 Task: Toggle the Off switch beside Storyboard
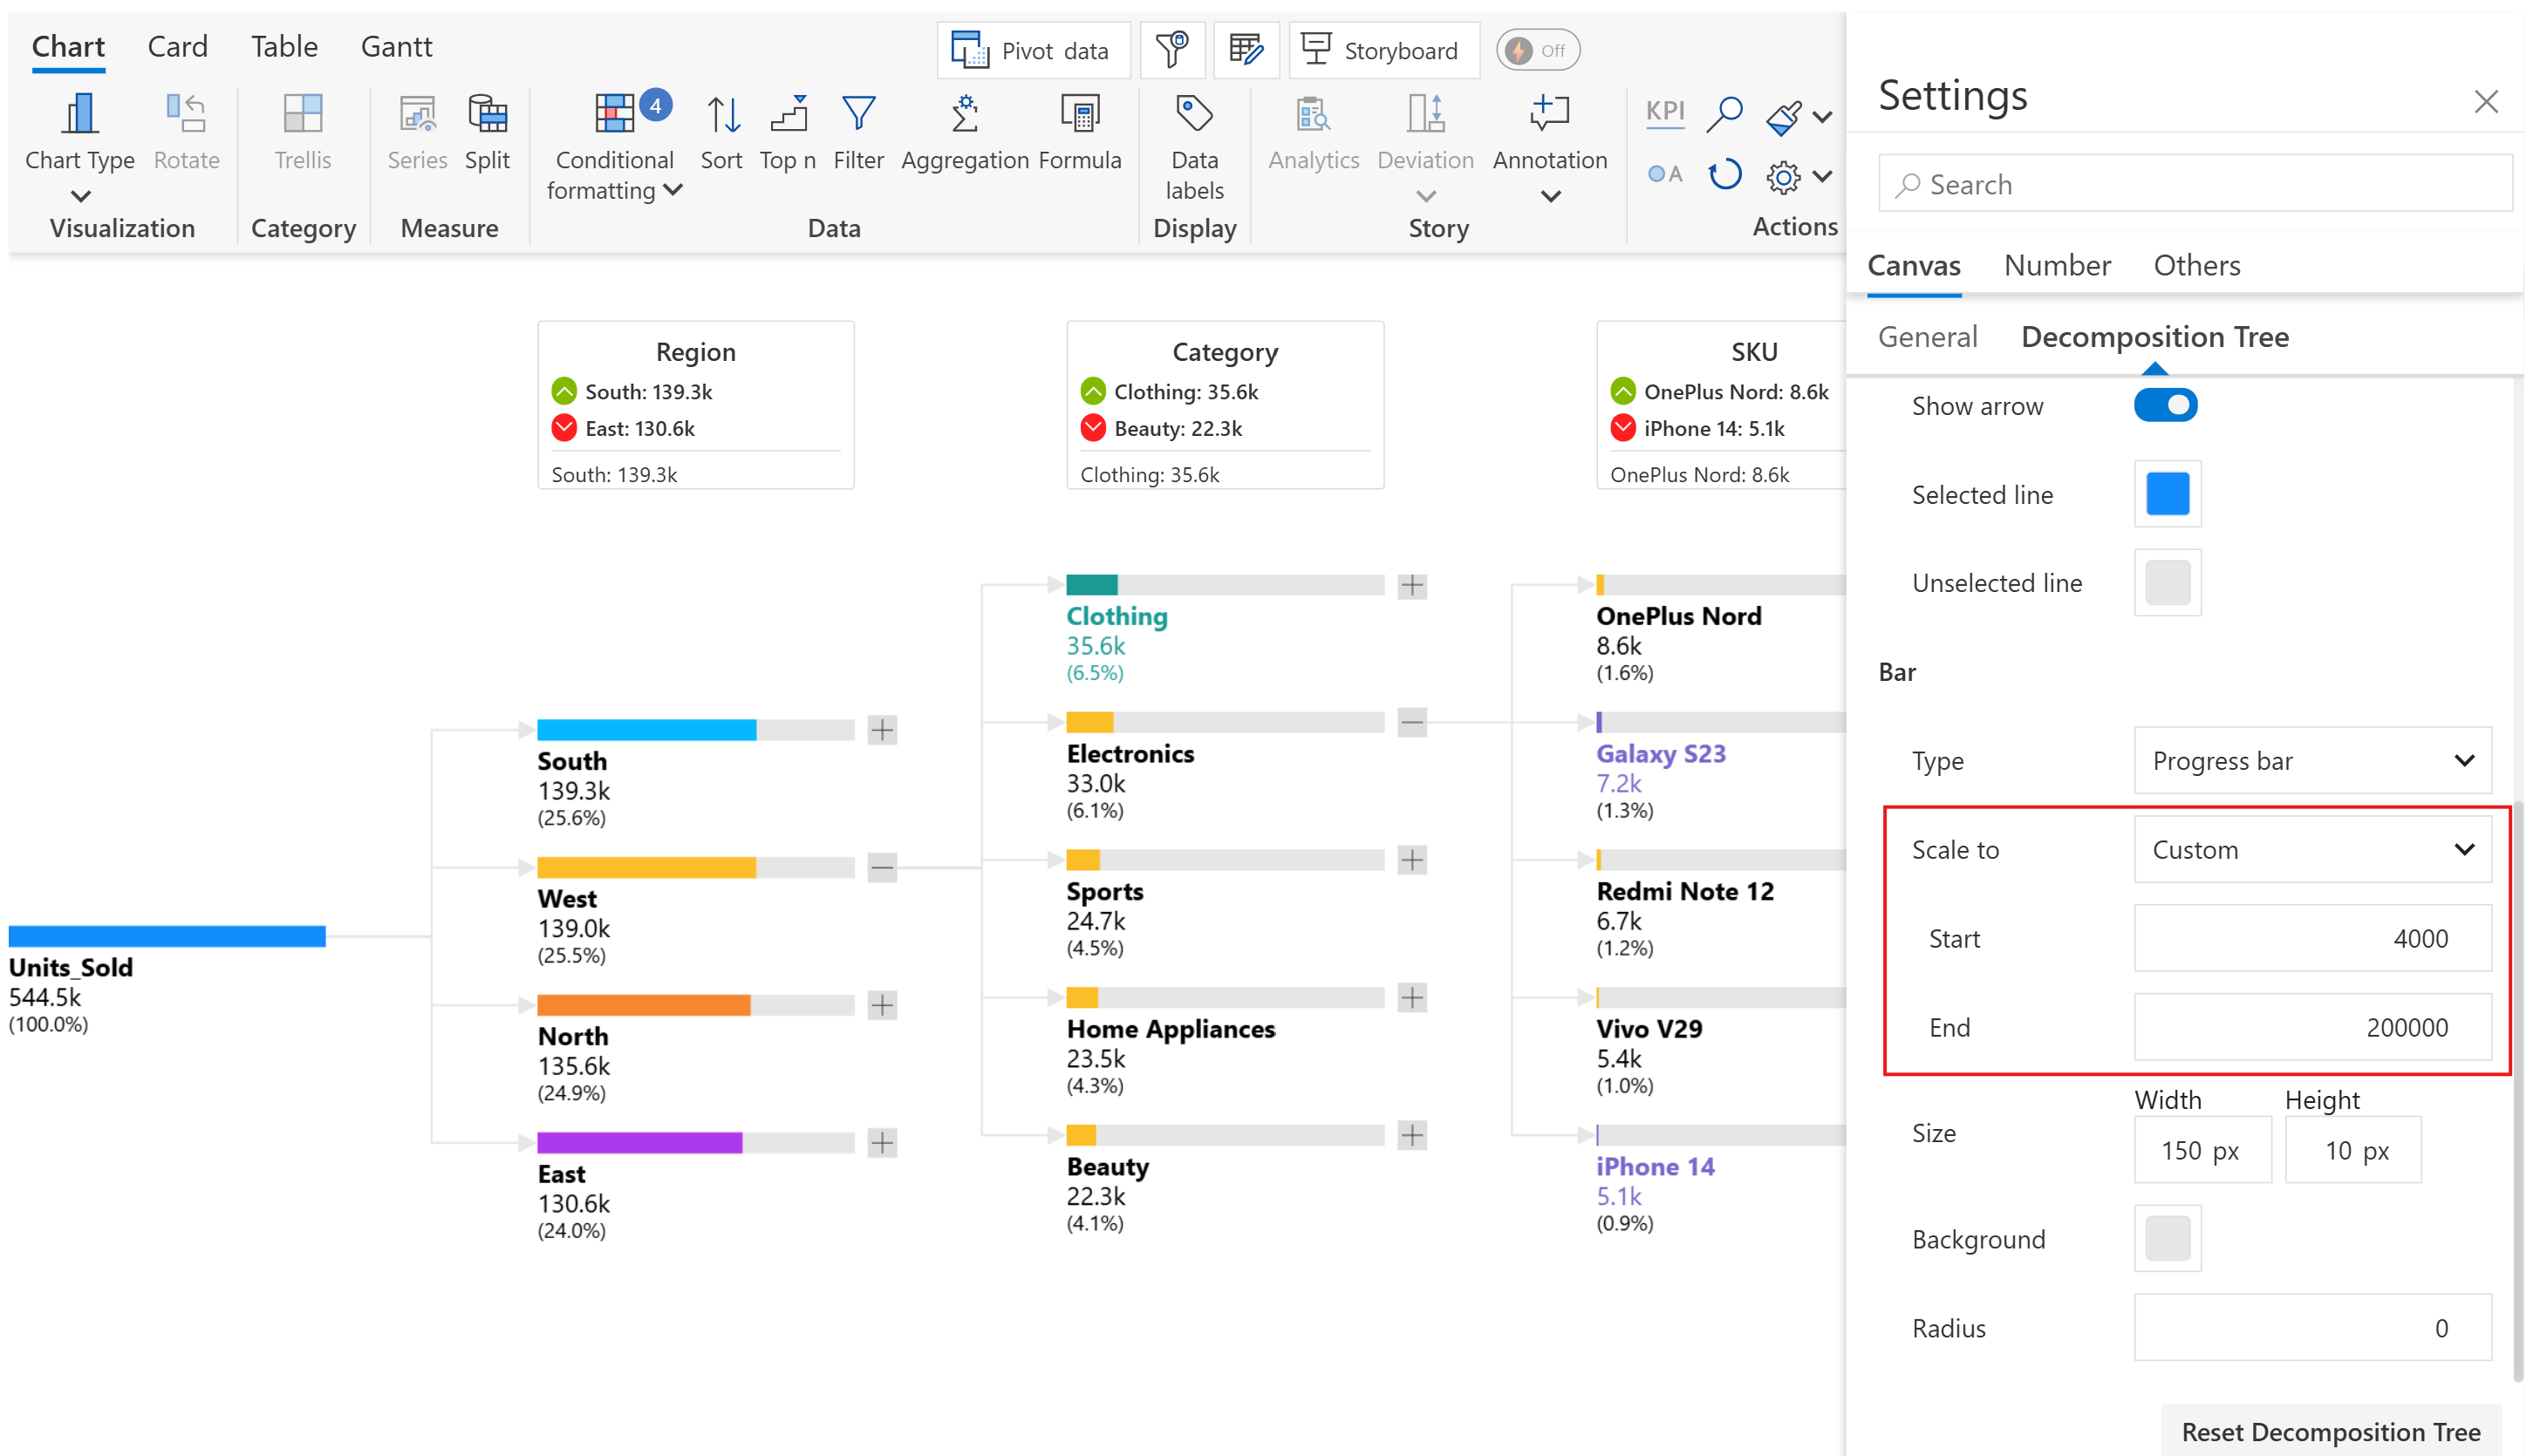1537,51
